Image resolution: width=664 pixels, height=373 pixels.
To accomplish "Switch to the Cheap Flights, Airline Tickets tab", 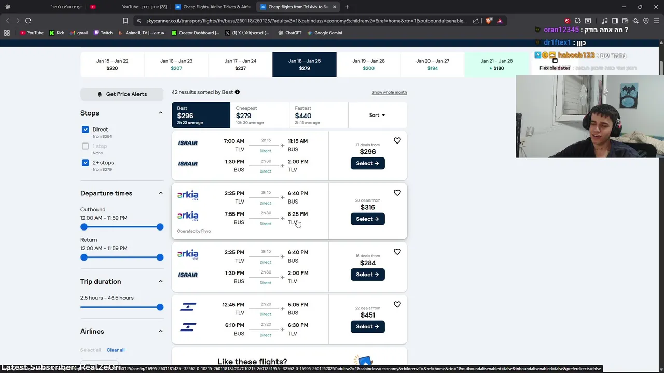I will pos(213,7).
